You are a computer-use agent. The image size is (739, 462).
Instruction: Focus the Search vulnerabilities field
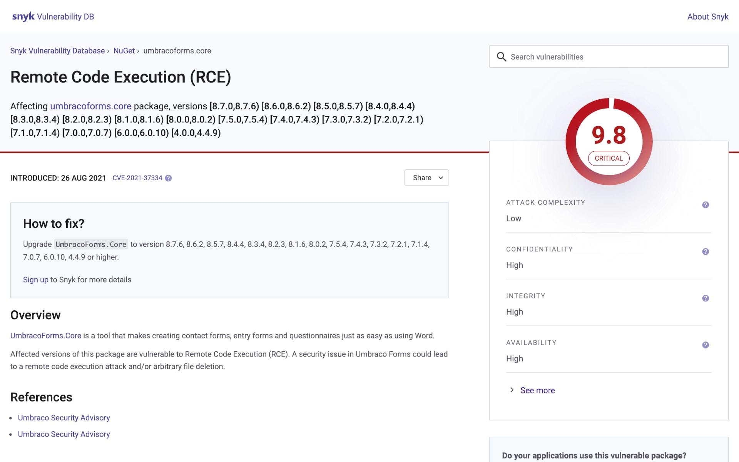609,57
